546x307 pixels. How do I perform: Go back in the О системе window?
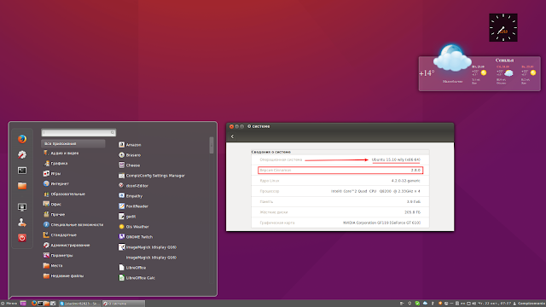coord(232,136)
